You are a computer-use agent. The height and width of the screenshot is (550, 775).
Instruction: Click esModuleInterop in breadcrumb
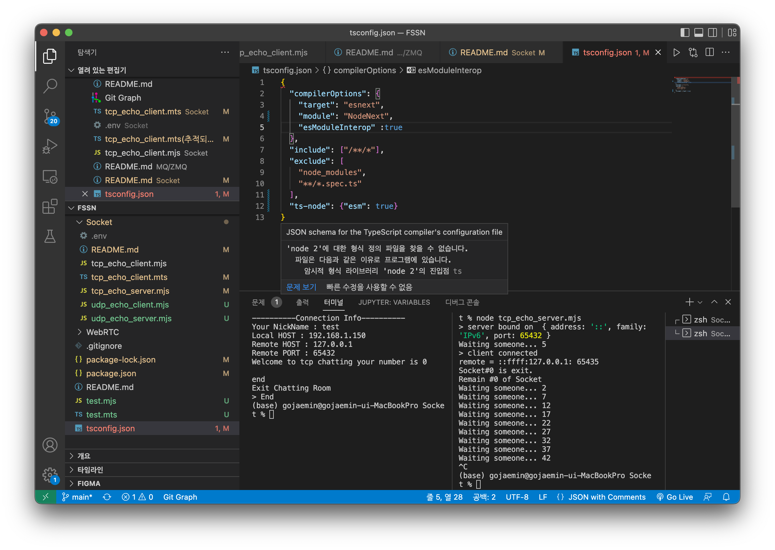coord(449,70)
